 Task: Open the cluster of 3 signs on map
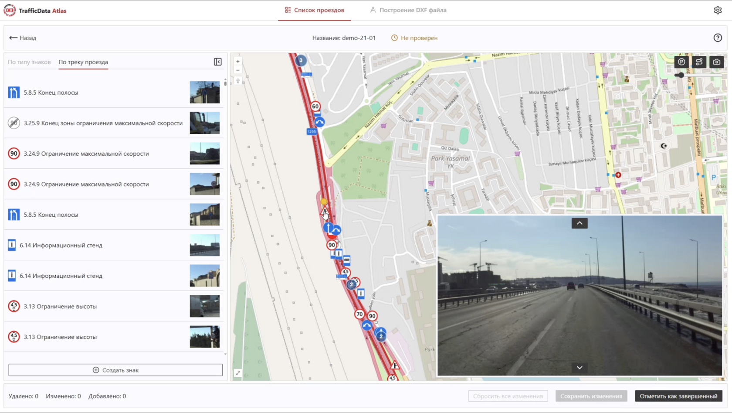pos(301,61)
